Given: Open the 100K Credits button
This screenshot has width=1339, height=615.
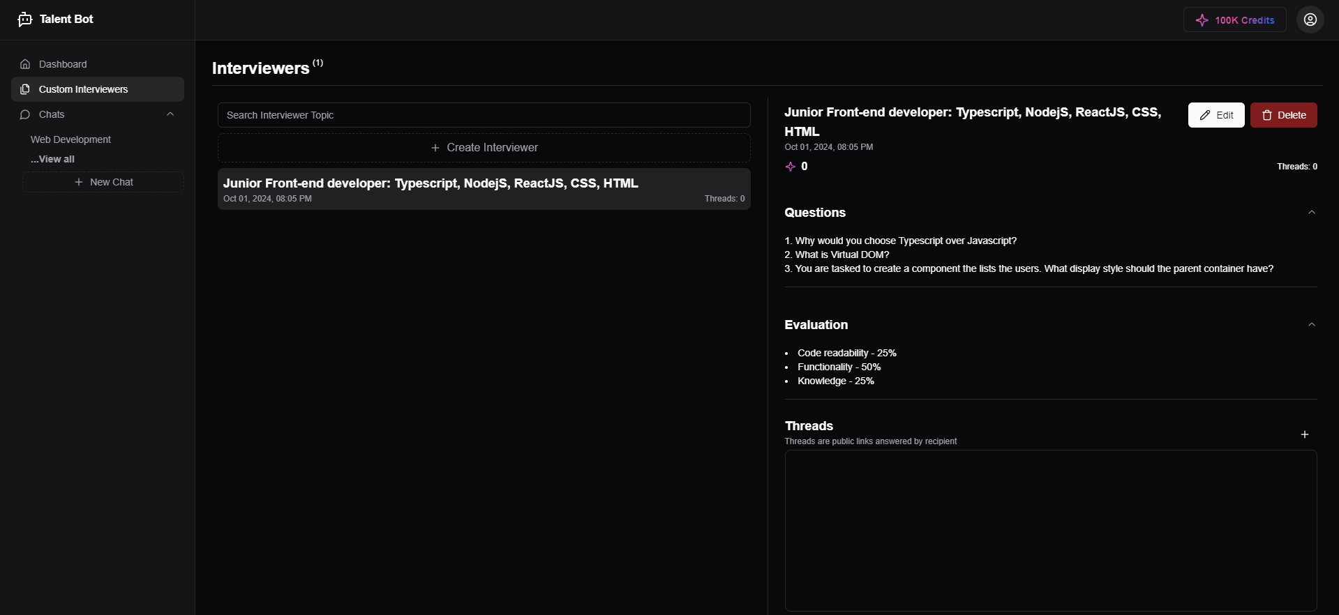Looking at the screenshot, I should (1234, 20).
